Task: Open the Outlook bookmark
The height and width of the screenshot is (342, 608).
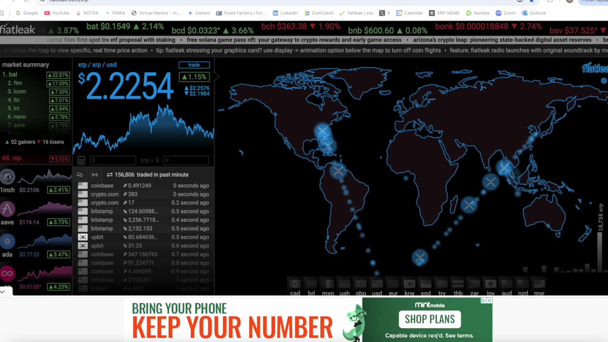Action: 533,13
